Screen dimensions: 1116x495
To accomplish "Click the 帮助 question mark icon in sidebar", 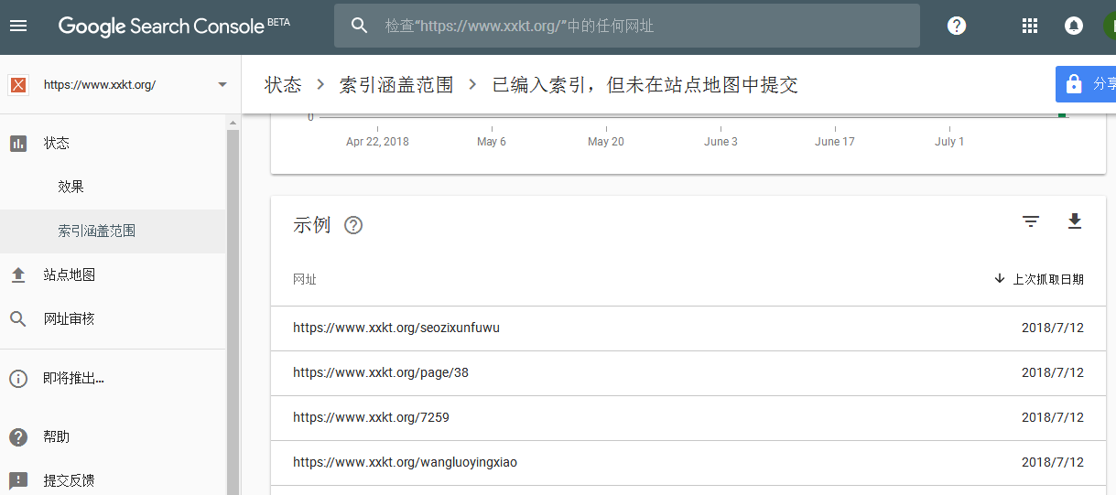I will [18, 436].
